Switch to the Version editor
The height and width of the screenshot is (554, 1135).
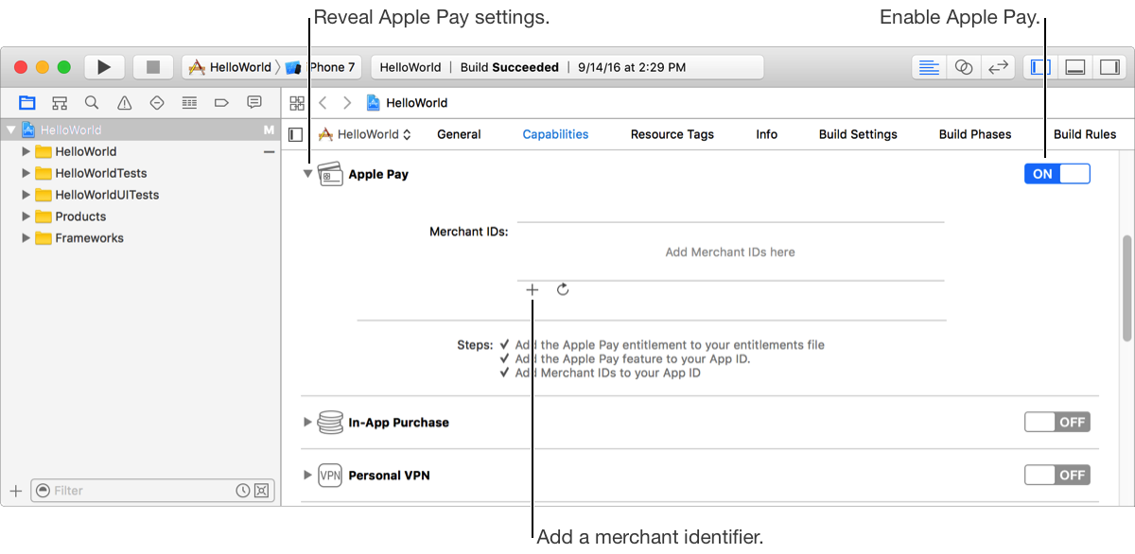click(997, 67)
